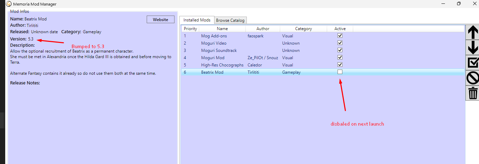Viewport: 479px width, 164px height.
Task: Enable the Beatrix Mod Active checkbox
Action: [340, 72]
